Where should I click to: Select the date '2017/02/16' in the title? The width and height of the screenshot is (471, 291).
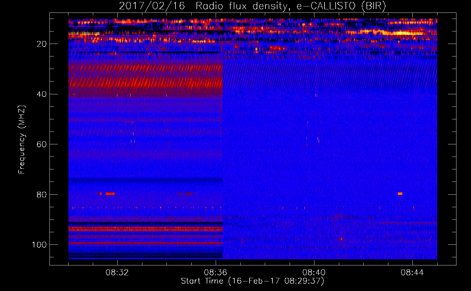152,6
